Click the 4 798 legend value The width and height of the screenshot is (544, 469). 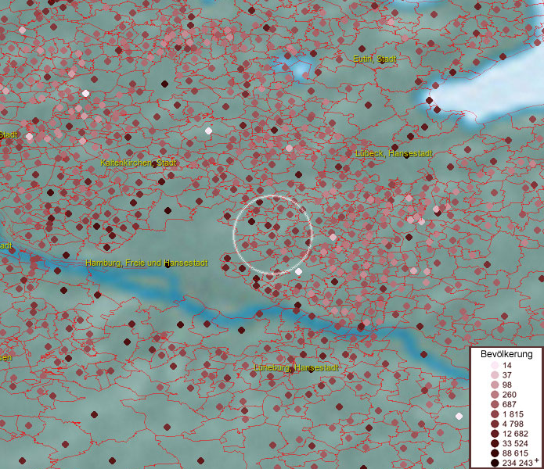coord(513,424)
